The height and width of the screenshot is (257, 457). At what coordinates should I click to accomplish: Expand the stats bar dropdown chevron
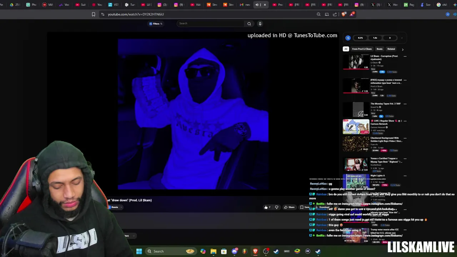(402, 38)
